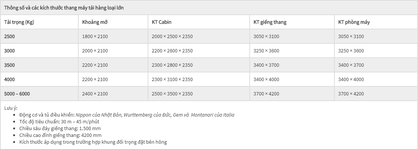Click the opening value 1800 × 2100

(x=95, y=37)
